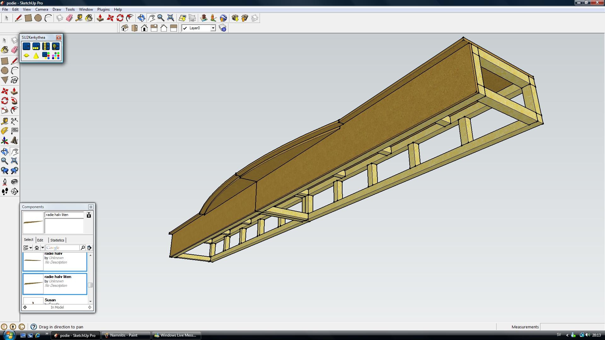Image resolution: width=605 pixels, height=340 pixels.
Task: Click the Share Model upload icon
Action: click(245, 18)
